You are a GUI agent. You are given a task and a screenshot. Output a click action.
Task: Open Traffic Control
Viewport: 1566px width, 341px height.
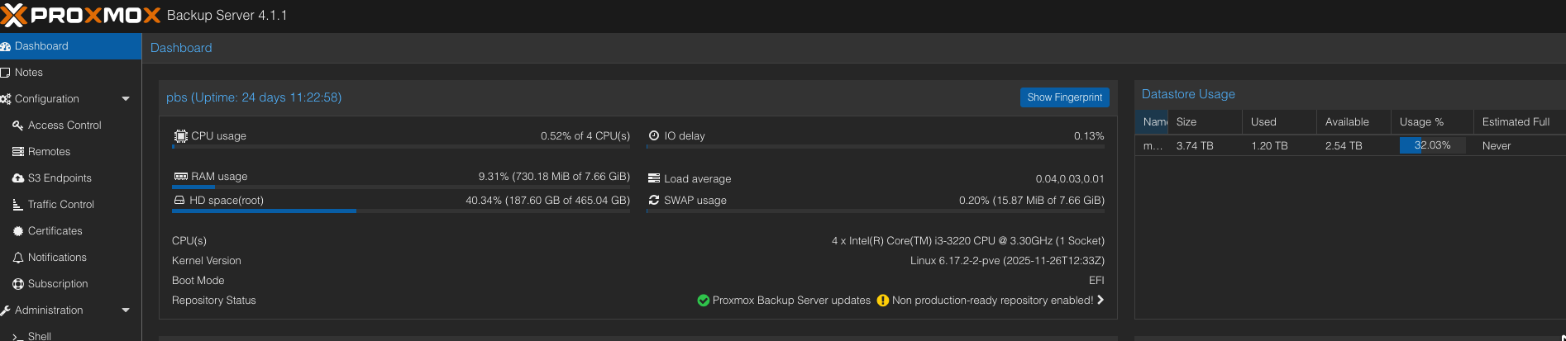tap(70, 205)
